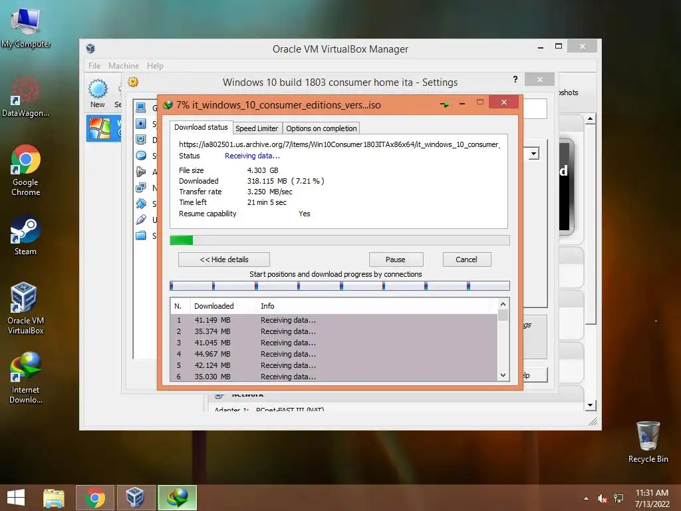Image resolution: width=681 pixels, height=511 pixels.
Task: Open the File menu in VirtualBox Manager
Action: point(94,66)
